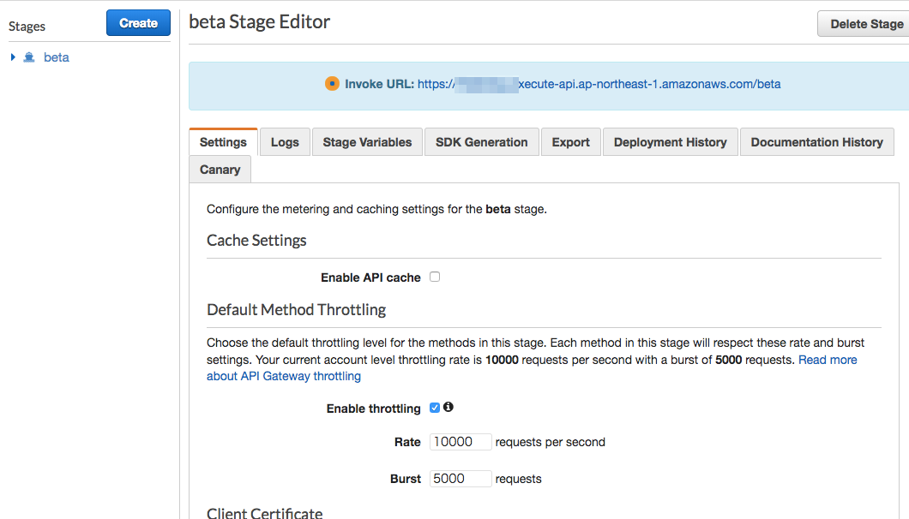909x519 pixels.
Task: View the Deployment History tab
Action: coord(670,142)
